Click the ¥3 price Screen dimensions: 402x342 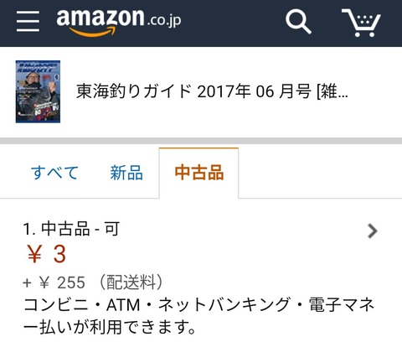click(x=46, y=254)
